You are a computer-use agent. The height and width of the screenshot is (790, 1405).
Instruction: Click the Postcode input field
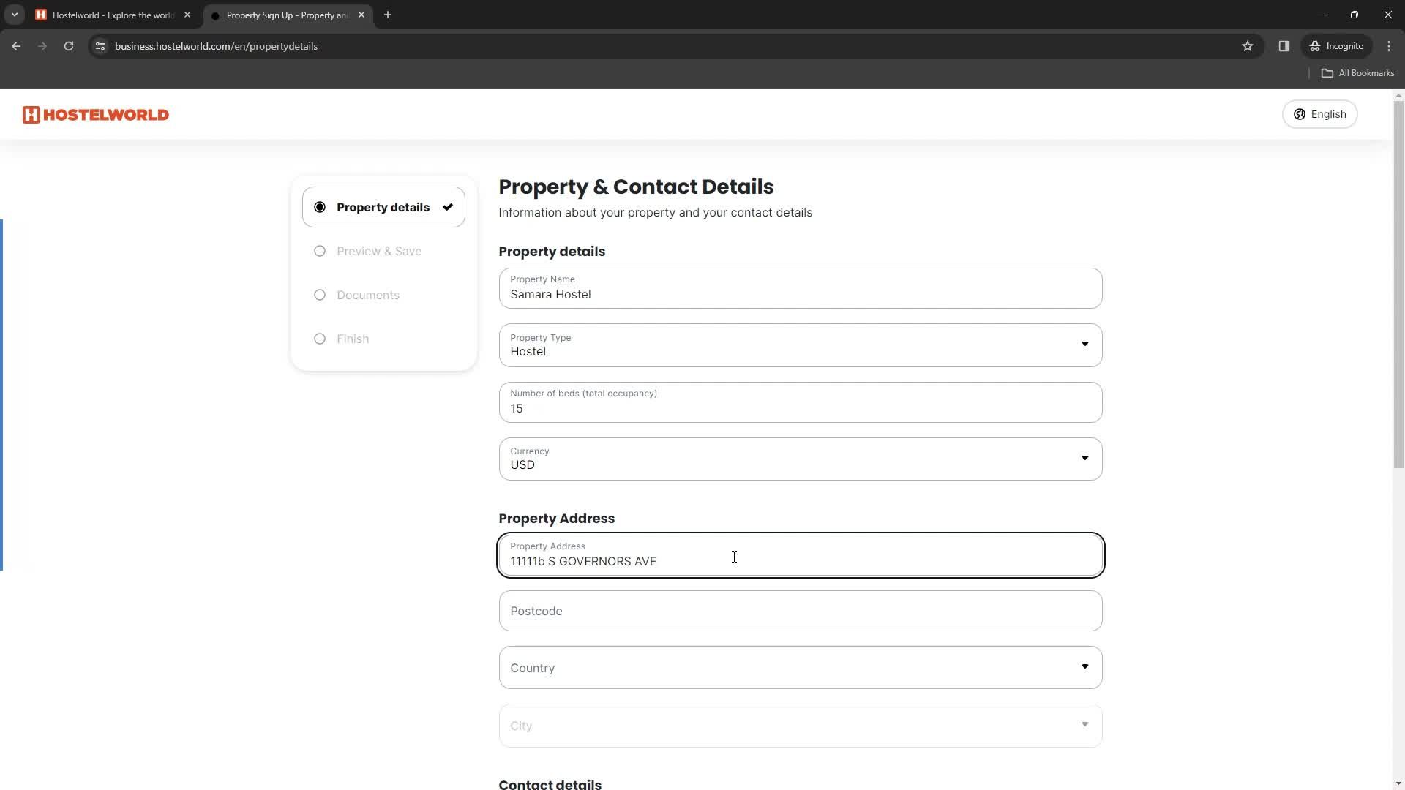tap(803, 612)
